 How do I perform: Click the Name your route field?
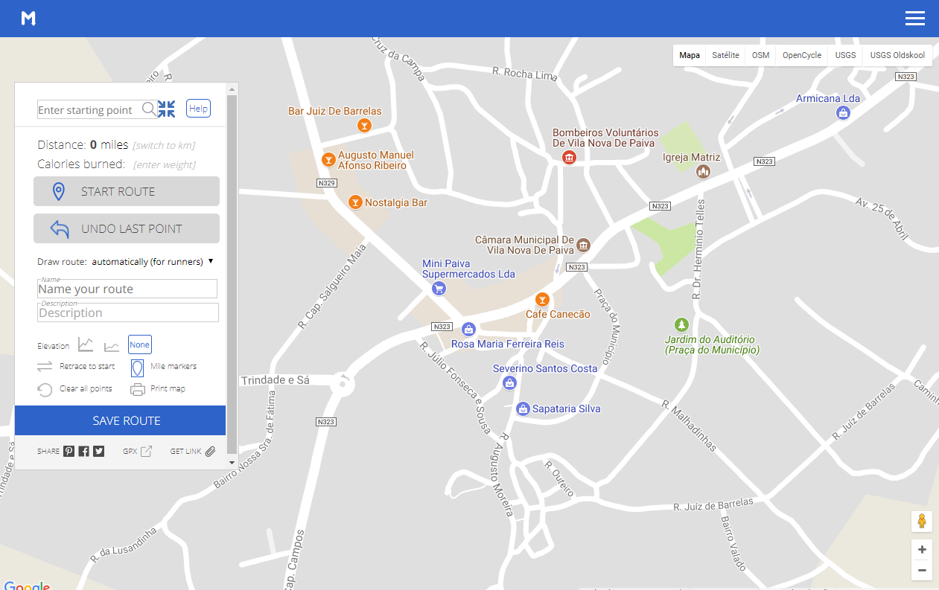click(127, 289)
